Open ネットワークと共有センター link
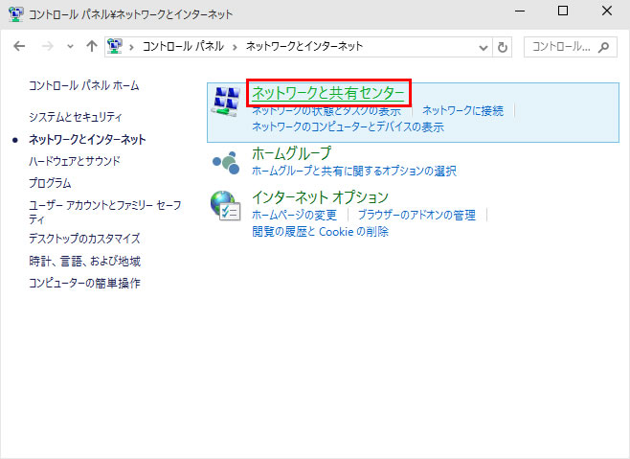630x459 pixels. [327, 93]
